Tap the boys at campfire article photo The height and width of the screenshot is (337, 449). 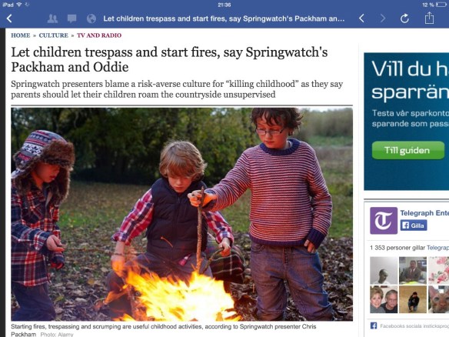tap(182, 214)
